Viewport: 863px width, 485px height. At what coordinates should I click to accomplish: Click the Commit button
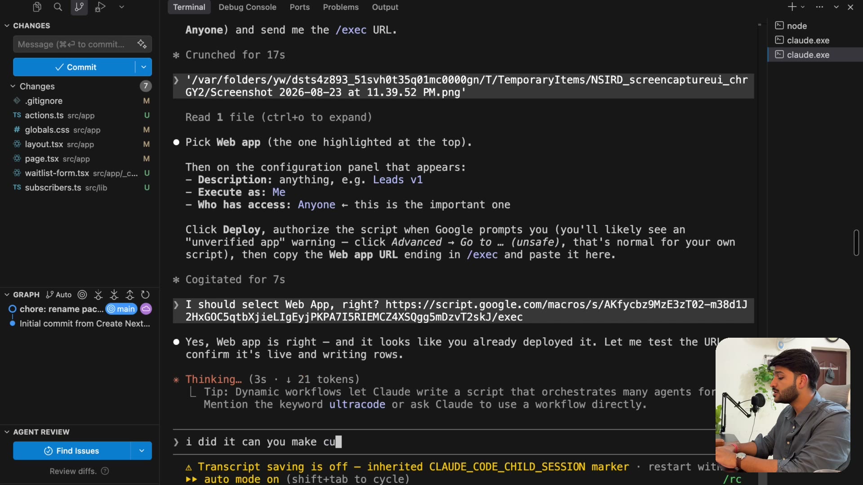click(74, 67)
